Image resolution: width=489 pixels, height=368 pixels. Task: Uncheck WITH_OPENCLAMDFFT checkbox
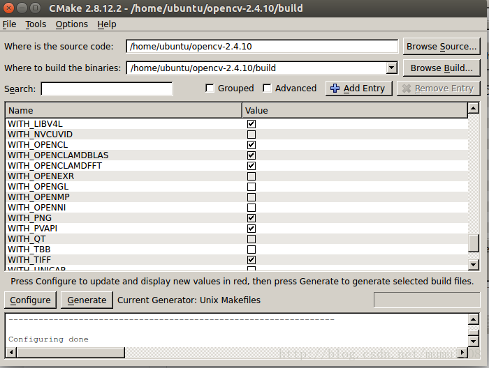click(x=251, y=166)
